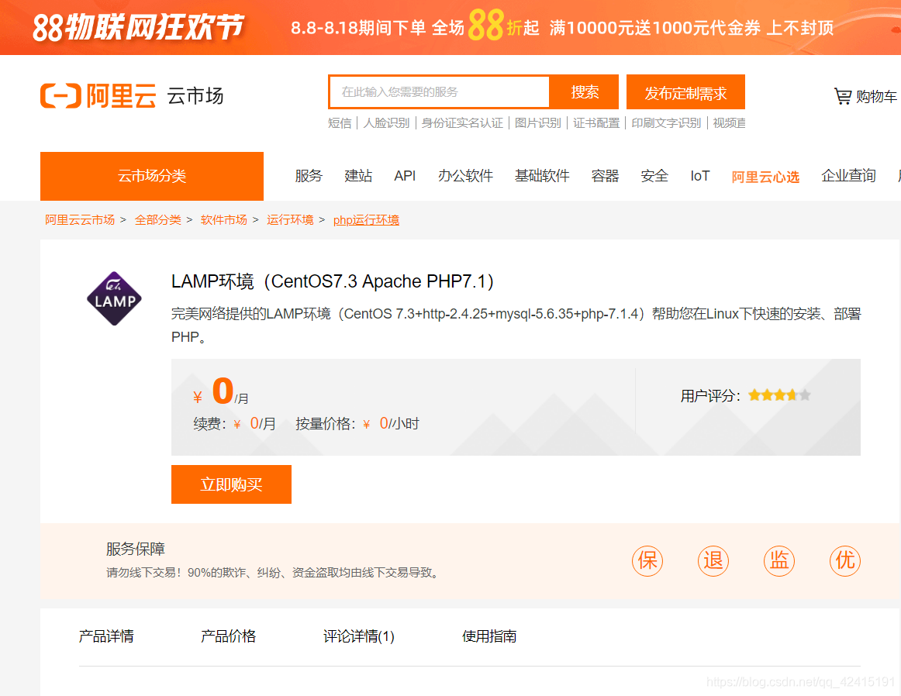Screen dimensions: 901x696
Task: Click the user rating stars
Action: 779,395
